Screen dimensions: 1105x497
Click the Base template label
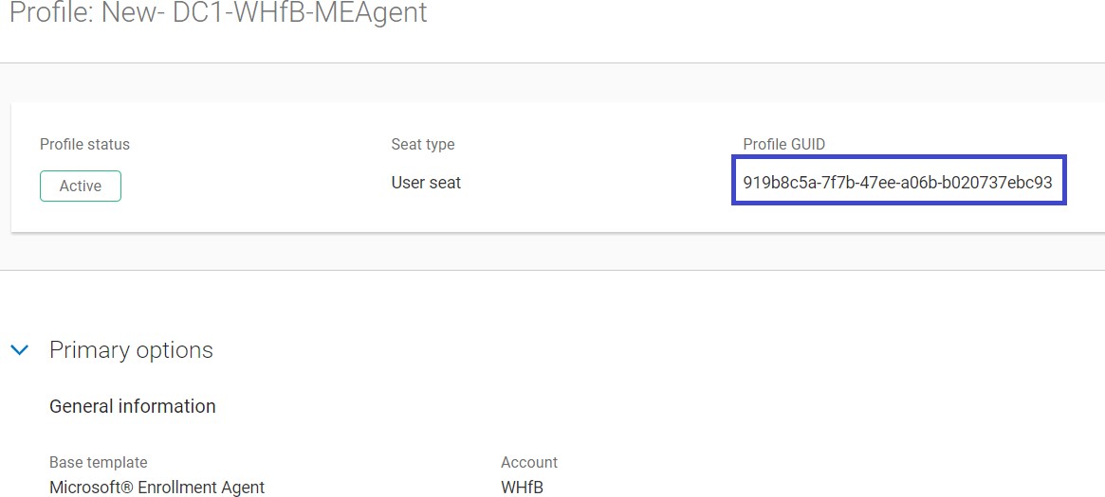click(98, 463)
